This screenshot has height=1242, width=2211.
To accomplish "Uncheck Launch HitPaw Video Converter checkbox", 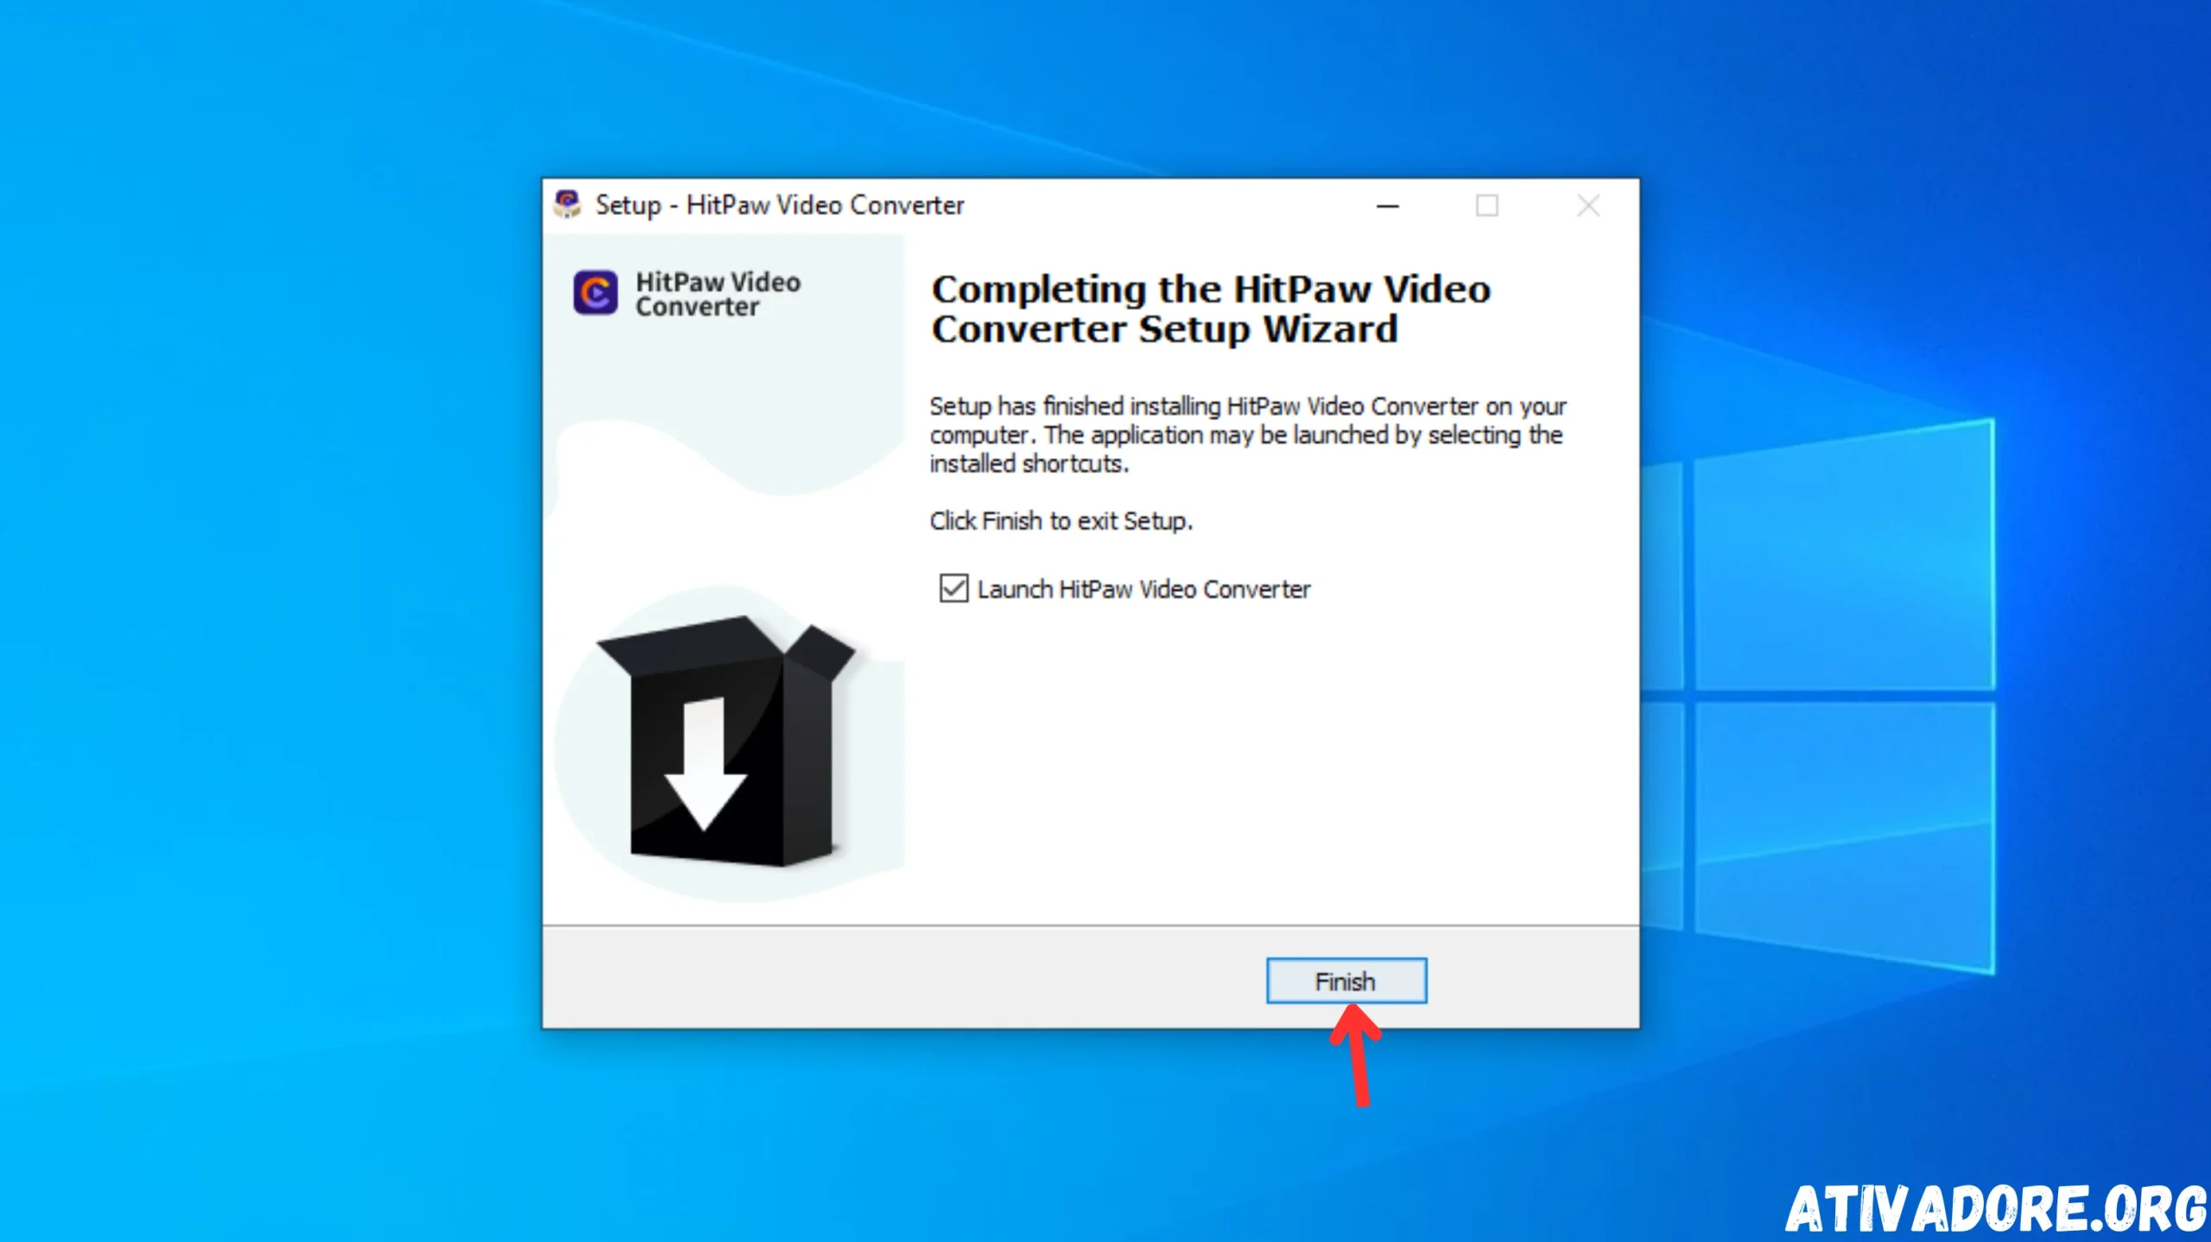I will 953,589.
